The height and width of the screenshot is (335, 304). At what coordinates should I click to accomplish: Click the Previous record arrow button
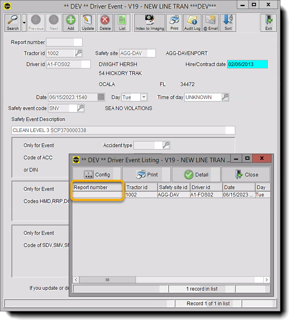(x=36, y=23)
